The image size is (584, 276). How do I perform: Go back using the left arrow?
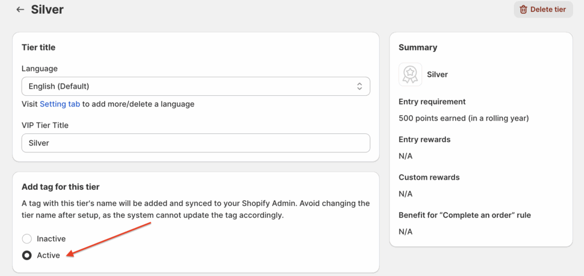click(21, 10)
